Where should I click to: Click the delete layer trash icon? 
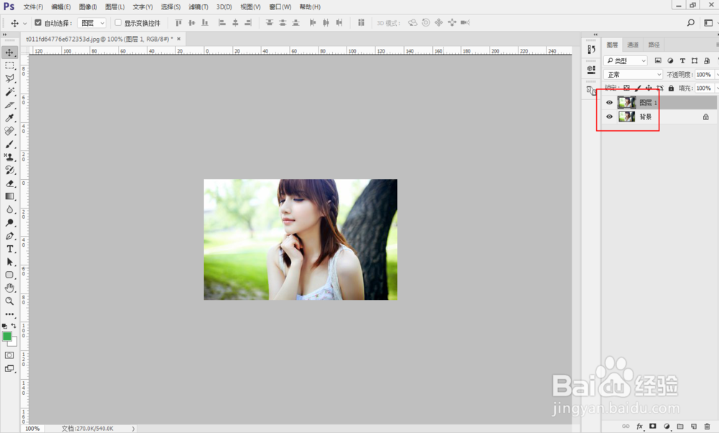707,426
